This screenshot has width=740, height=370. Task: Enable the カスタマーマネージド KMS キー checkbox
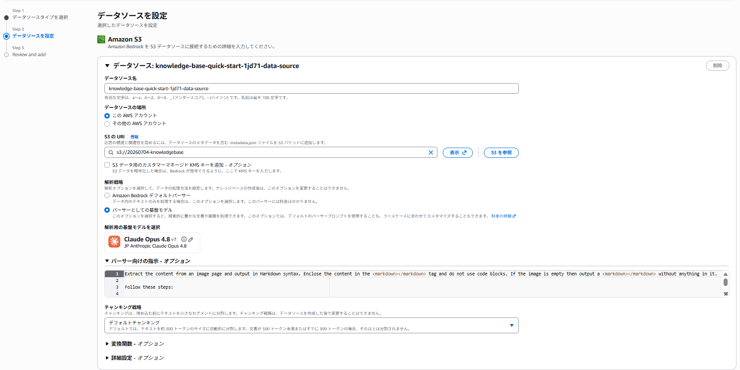coord(107,165)
